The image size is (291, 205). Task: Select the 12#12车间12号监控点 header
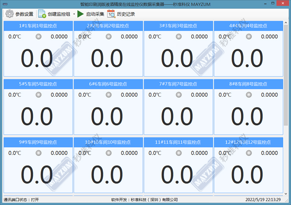[x=248, y=142]
